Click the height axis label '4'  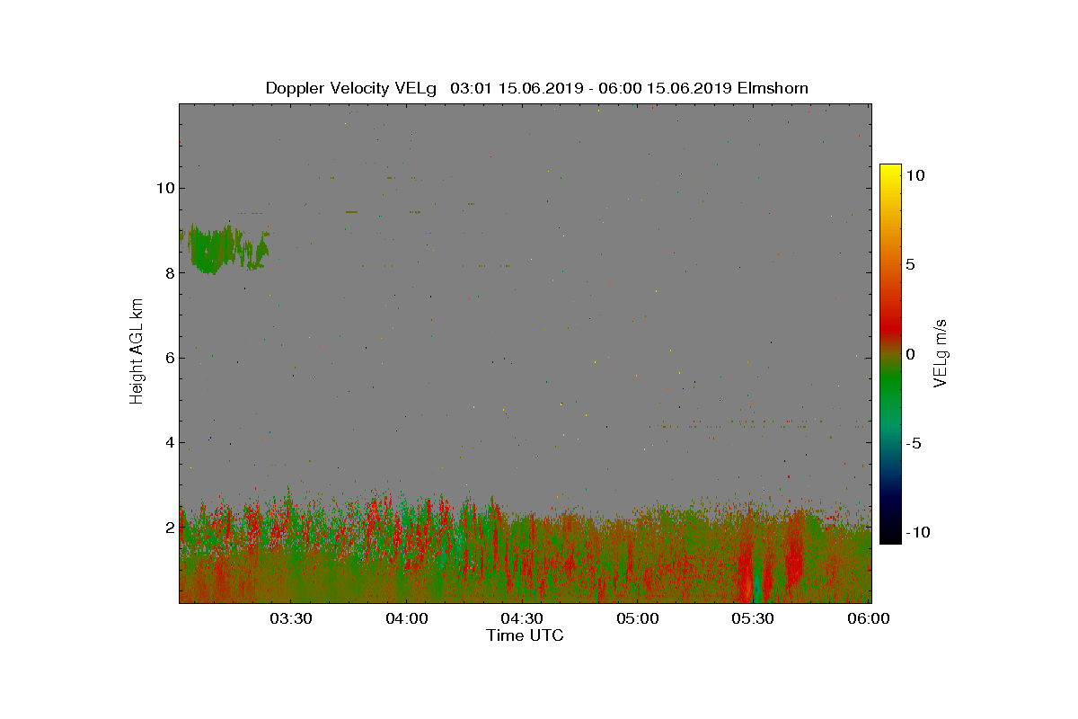169,442
